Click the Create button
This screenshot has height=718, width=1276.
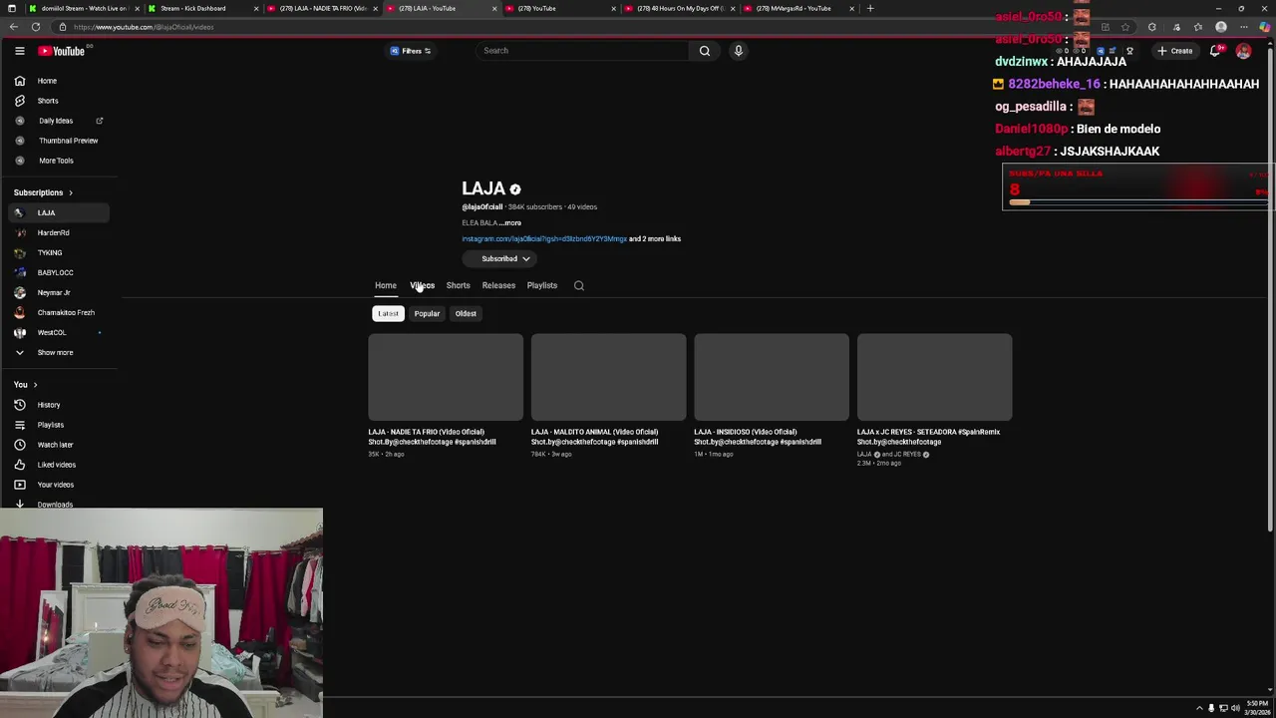click(x=1174, y=51)
